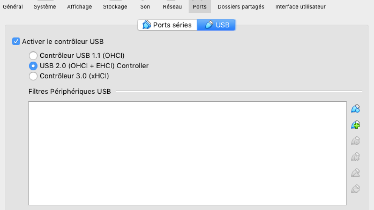
Task: Select USB 2.0 (OHCI + EHCI) Controller option
Action: (33, 66)
